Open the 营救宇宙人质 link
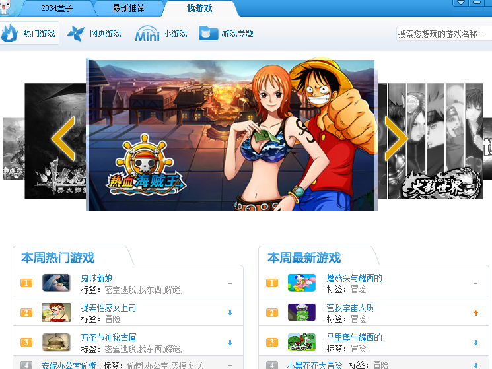 tap(350, 308)
